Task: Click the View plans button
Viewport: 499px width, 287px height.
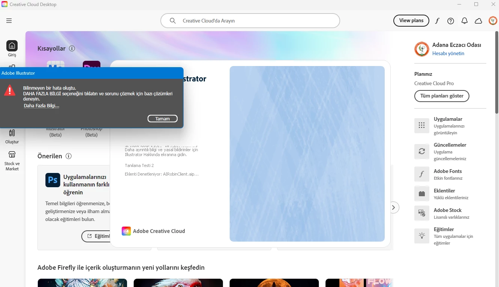Action: [411, 21]
